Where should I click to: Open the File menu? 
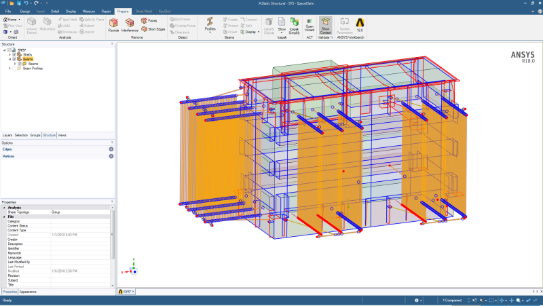point(8,12)
